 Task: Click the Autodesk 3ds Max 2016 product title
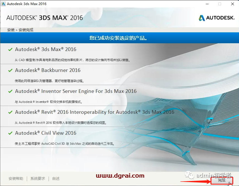[x=46, y=49]
